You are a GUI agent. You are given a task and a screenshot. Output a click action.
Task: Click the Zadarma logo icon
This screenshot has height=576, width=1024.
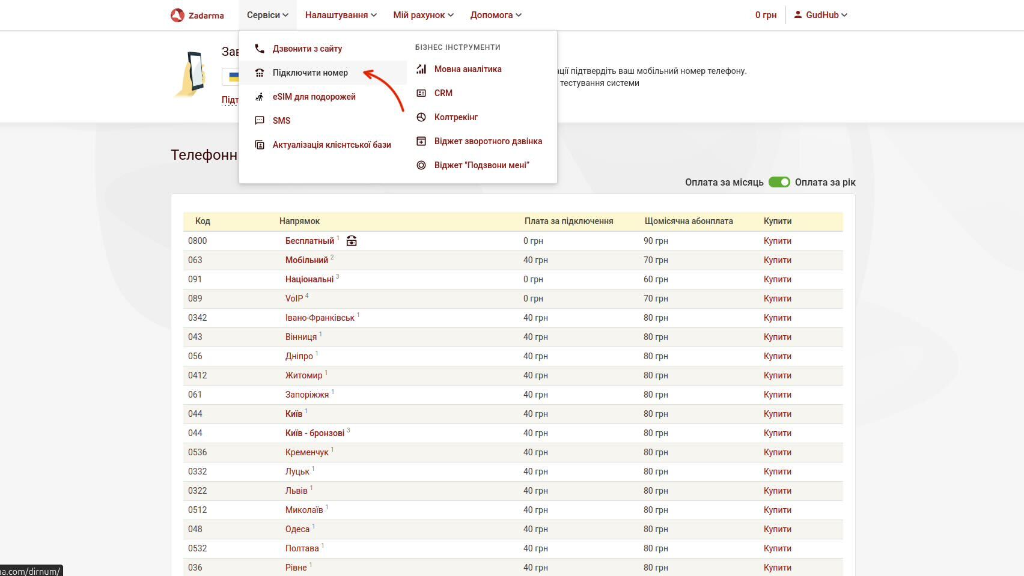tap(177, 15)
